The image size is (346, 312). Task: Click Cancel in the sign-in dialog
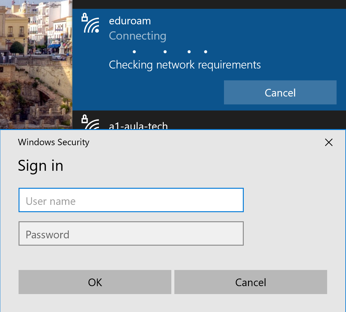(250, 282)
